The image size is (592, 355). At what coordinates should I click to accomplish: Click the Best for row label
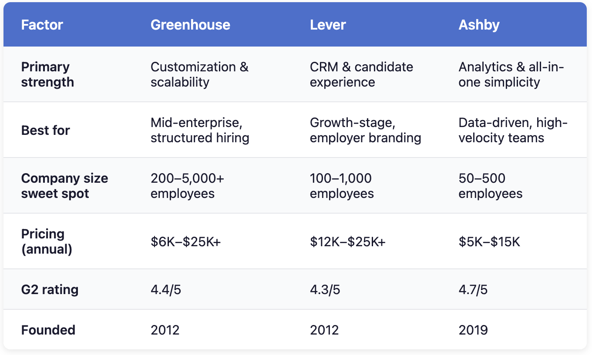pyautogui.click(x=46, y=130)
